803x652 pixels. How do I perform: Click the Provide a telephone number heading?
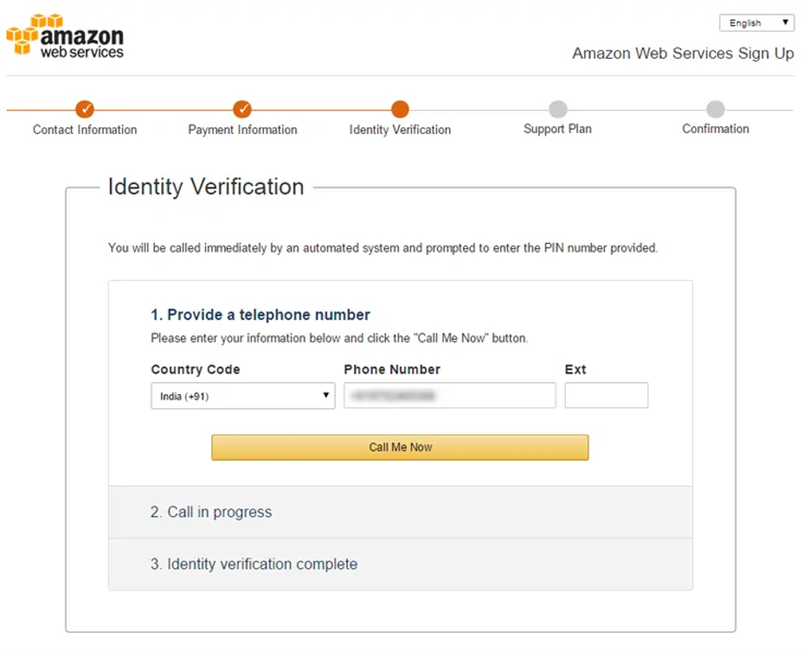(x=260, y=314)
